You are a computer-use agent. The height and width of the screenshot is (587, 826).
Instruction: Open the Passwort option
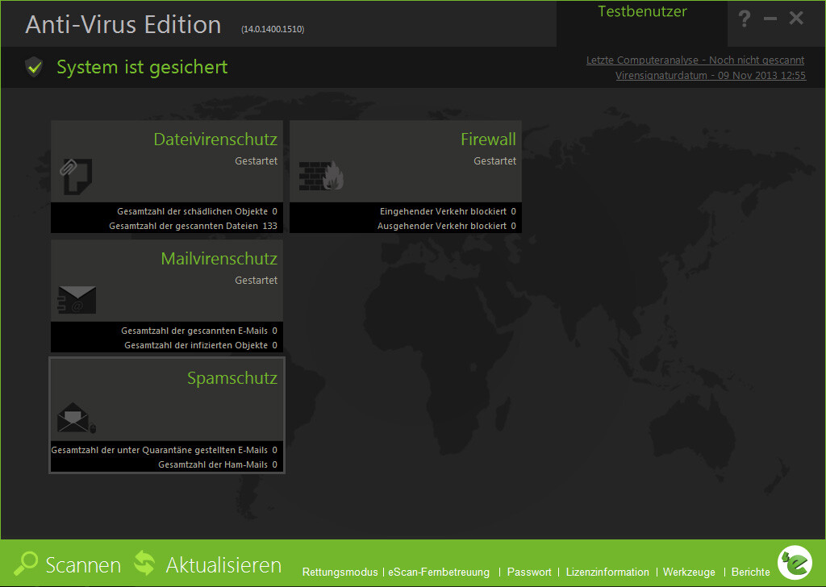tap(529, 572)
